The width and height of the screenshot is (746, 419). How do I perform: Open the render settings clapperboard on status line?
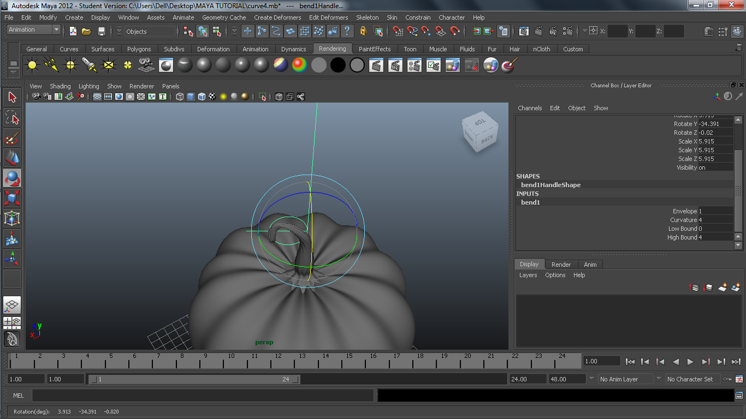(x=569, y=31)
